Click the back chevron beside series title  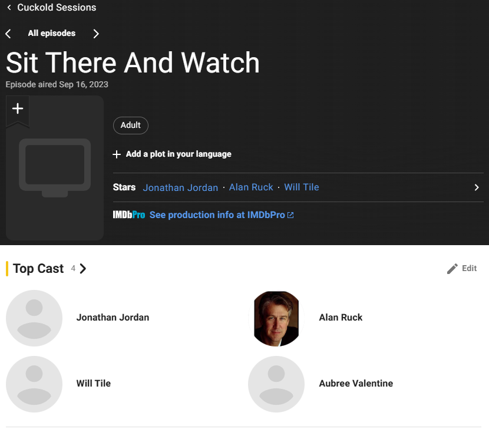(x=9, y=8)
